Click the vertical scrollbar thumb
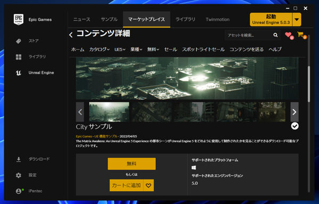319x204 pixels. click(309, 84)
